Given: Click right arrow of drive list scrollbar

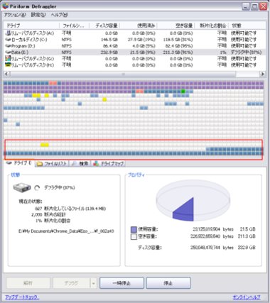Looking at the screenshot, I should click(262, 74).
